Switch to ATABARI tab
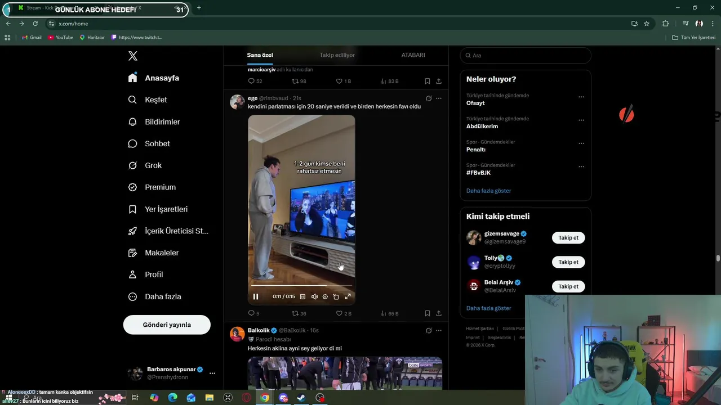The width and height of the screenshot is (721, 405). tap(413, 55)
